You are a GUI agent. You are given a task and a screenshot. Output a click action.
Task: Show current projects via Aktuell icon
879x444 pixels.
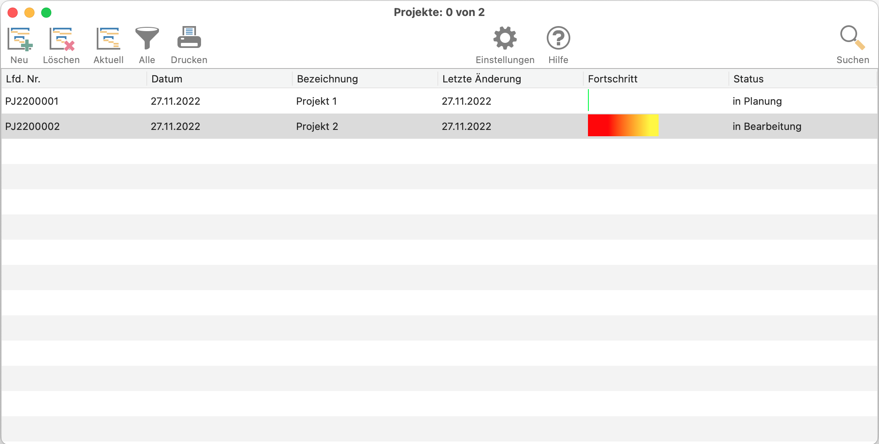[109, 39]
